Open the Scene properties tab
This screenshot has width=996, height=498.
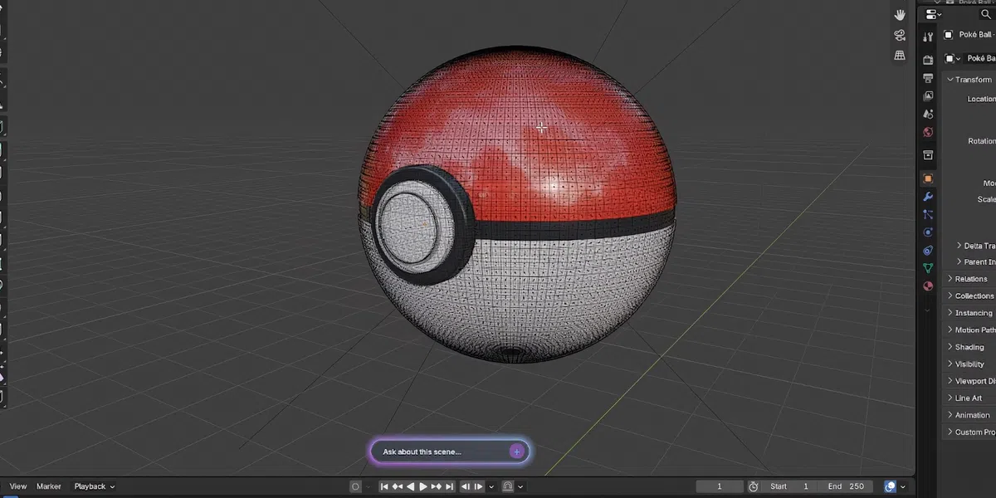[x=928, y=114]
